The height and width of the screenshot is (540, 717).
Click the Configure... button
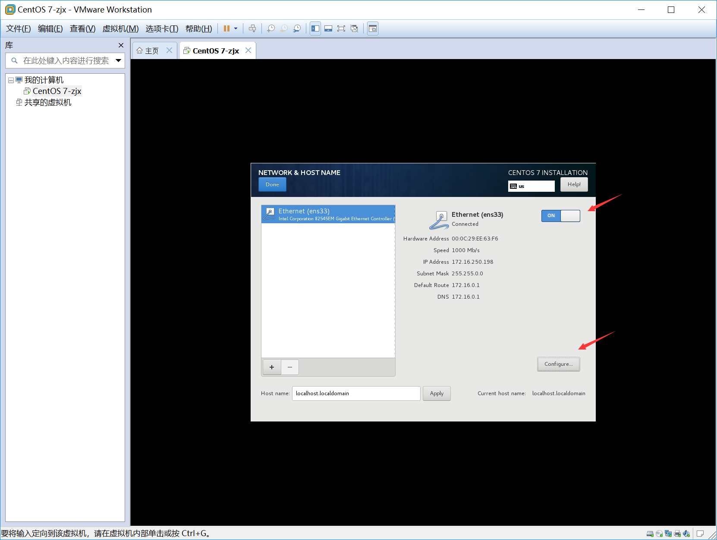pos(558,364)
